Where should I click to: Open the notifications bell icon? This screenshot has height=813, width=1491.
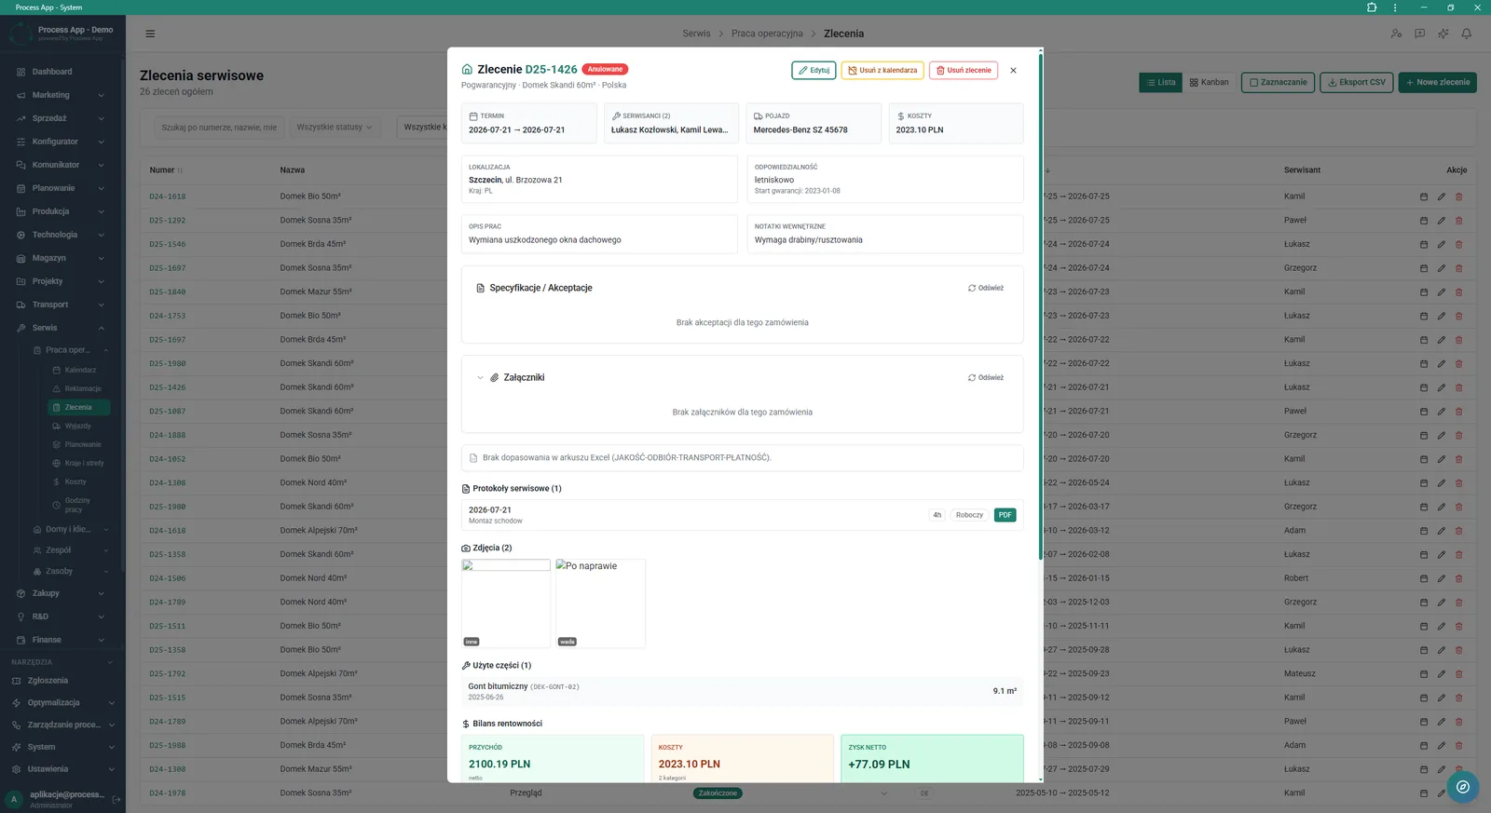point(1466,34)
